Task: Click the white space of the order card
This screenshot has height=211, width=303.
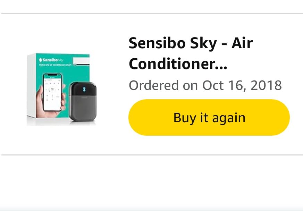Action: point(151,146)
